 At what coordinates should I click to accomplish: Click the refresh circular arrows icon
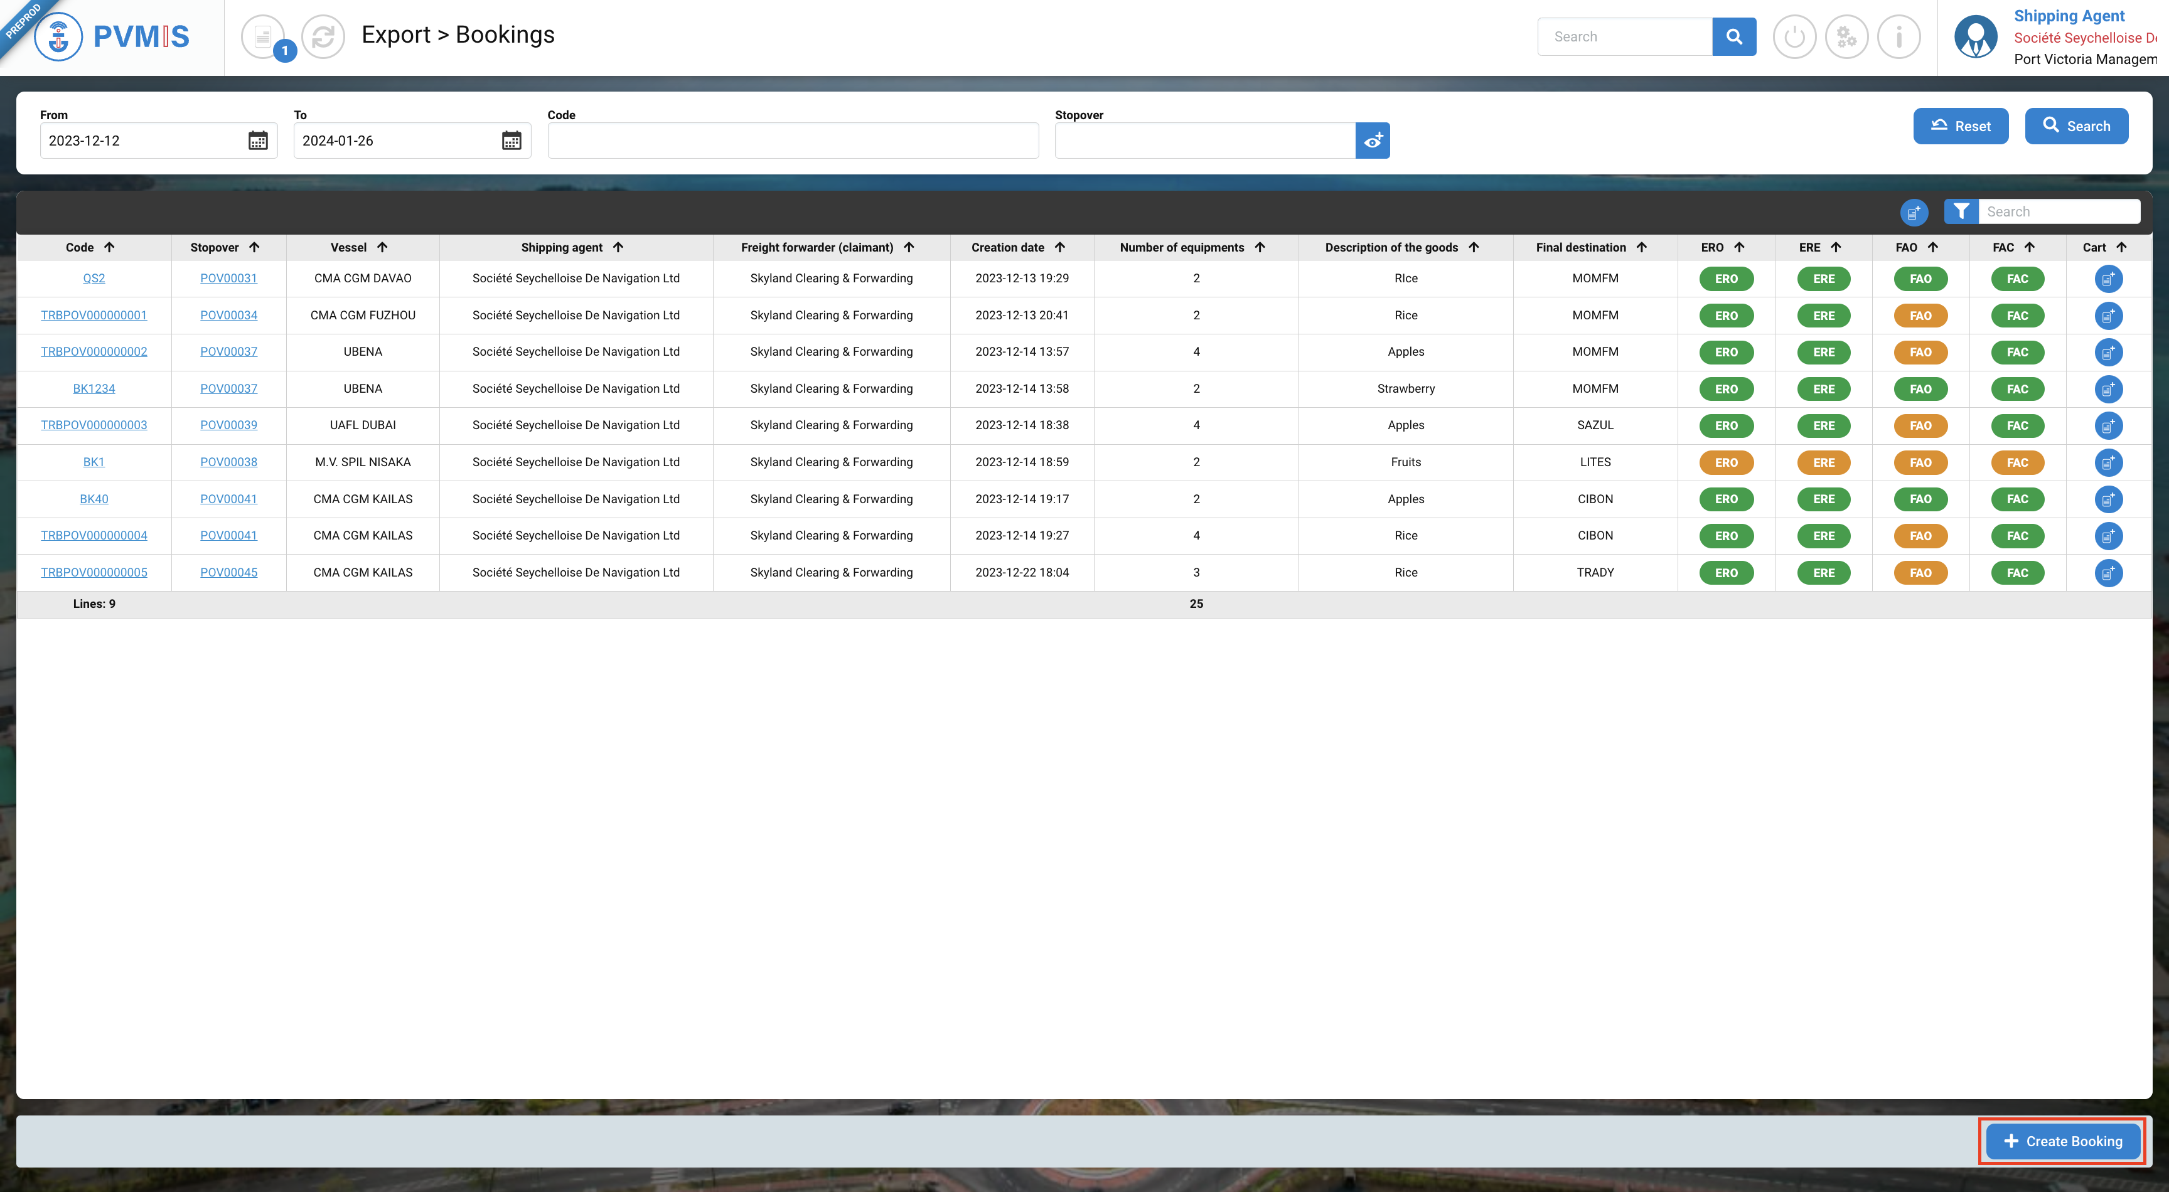(323, 36)
